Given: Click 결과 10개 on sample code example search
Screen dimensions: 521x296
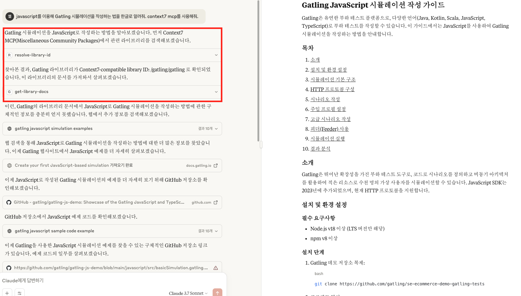Looking at the screenshot, I should (x=205, y=231).
